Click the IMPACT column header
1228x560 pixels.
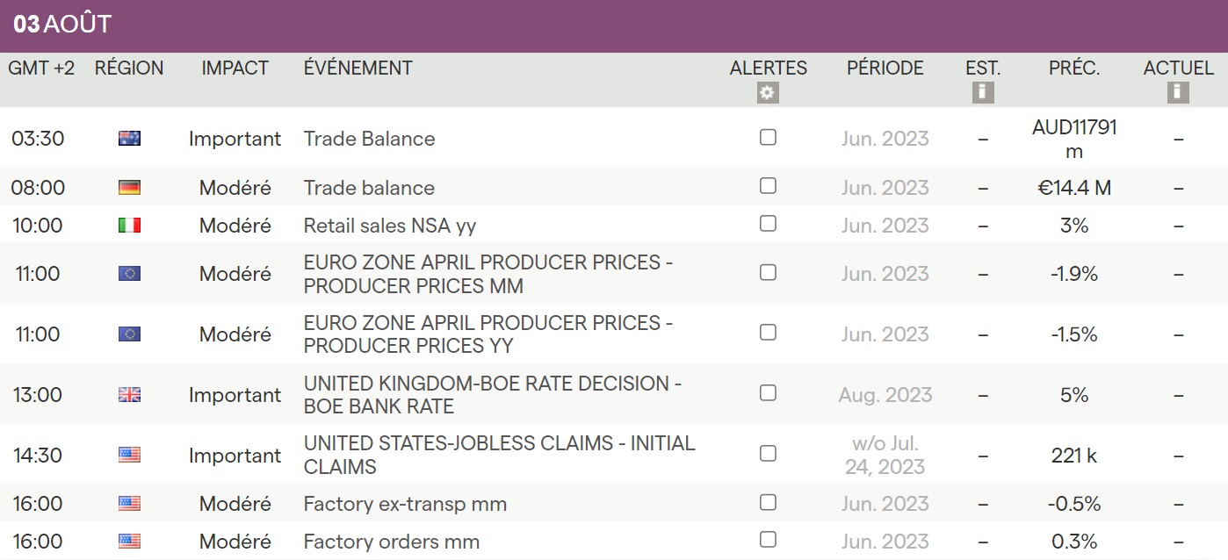(x=235, y=68)
